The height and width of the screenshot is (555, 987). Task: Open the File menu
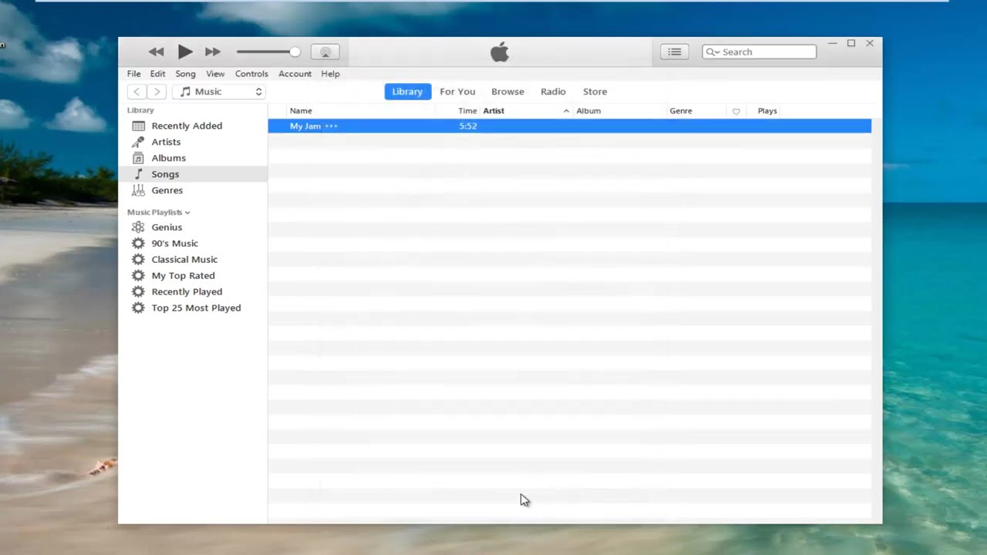pyautogui.click(x=134, y=74)
